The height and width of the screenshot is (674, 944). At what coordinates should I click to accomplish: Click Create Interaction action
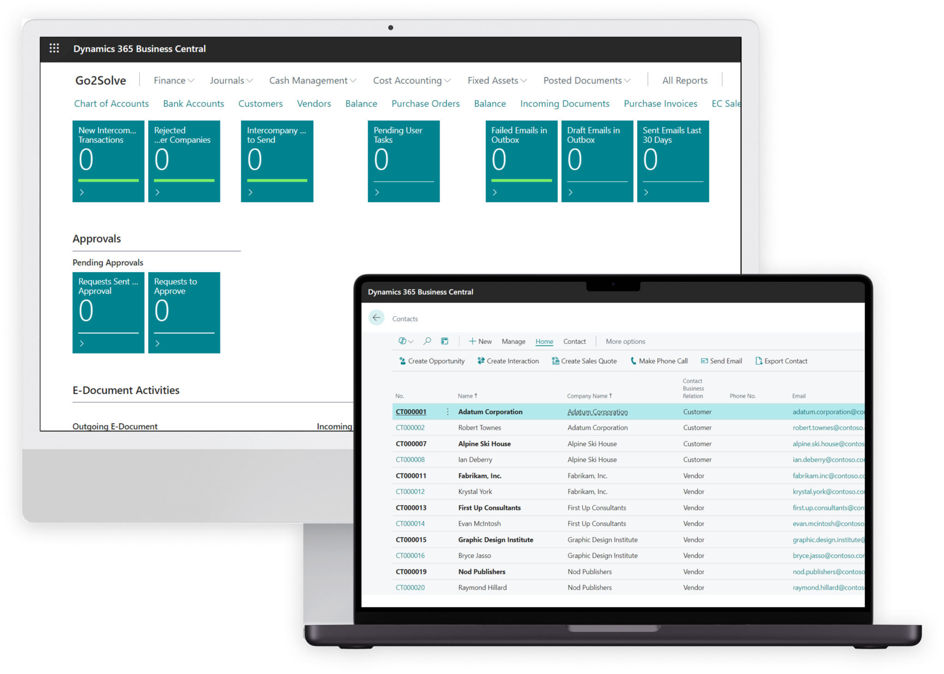click(508, 361)
